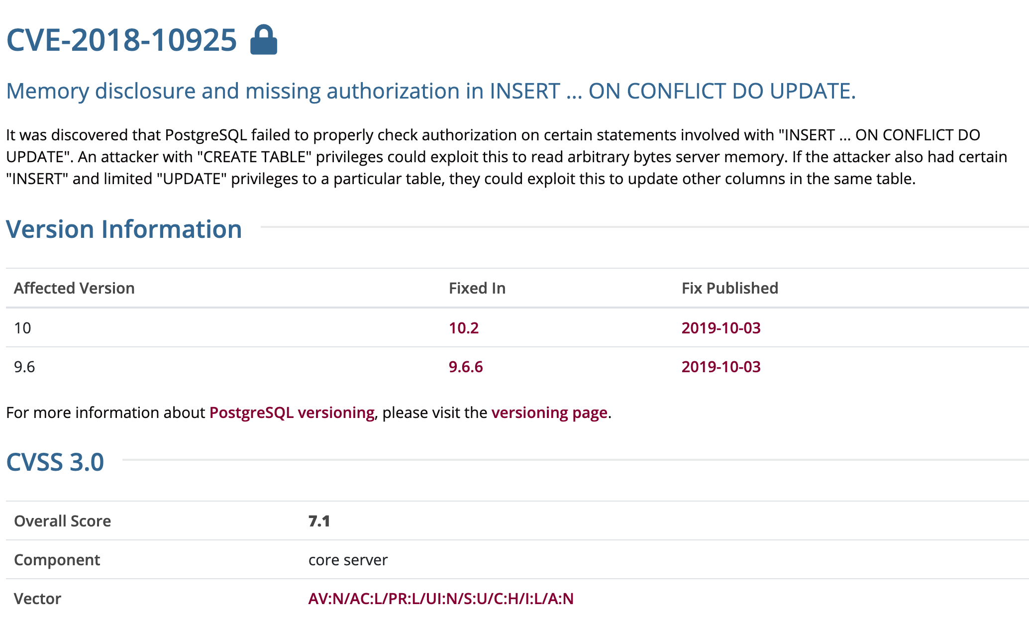Click the Vector row label
Viewport: 1029px width, 623px height.
37,599
